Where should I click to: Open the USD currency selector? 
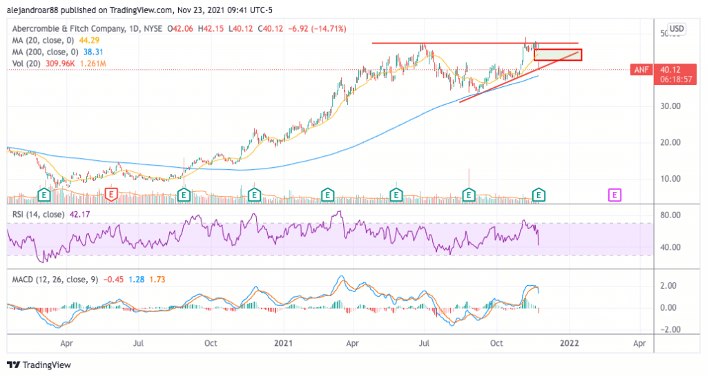coord(677,29)
